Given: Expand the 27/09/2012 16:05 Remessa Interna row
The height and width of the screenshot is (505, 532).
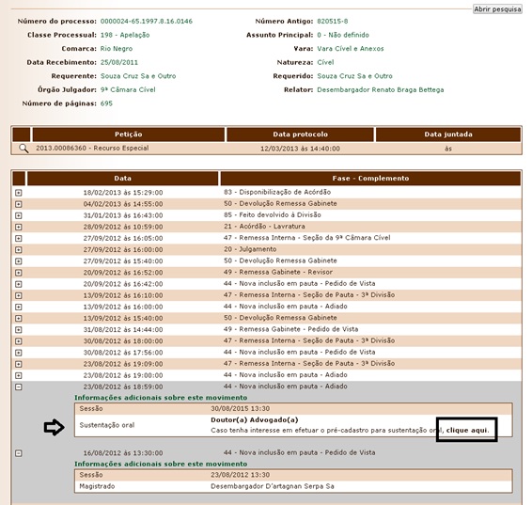Looking at the screenshot, I should point(19,239).
